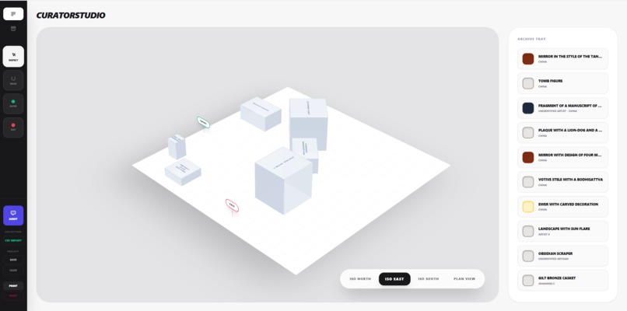Click swatch of Mirror with Design of Four
Screen dimensions: 627x311
[x=528, y=158]
